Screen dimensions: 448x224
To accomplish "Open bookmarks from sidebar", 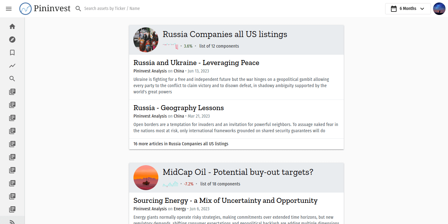I will pyautogui.click(x=12, y=53).
